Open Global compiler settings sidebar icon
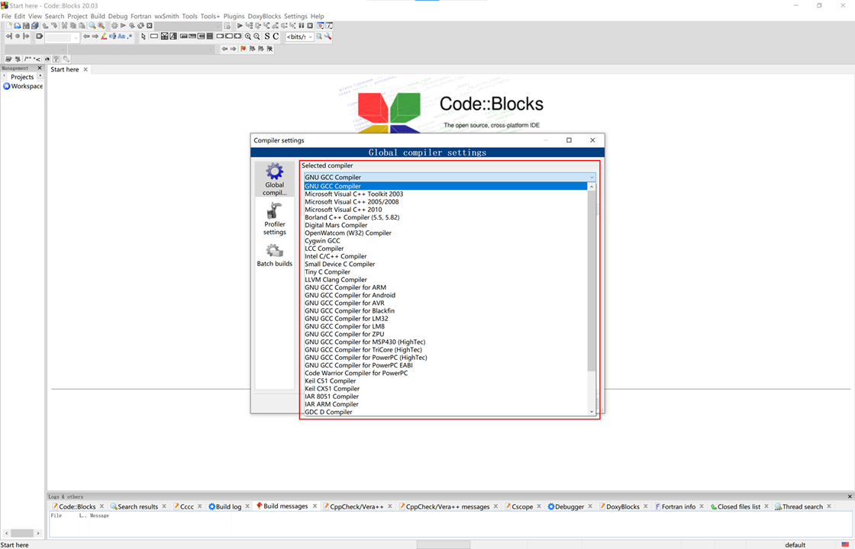 tap(274, 179)
